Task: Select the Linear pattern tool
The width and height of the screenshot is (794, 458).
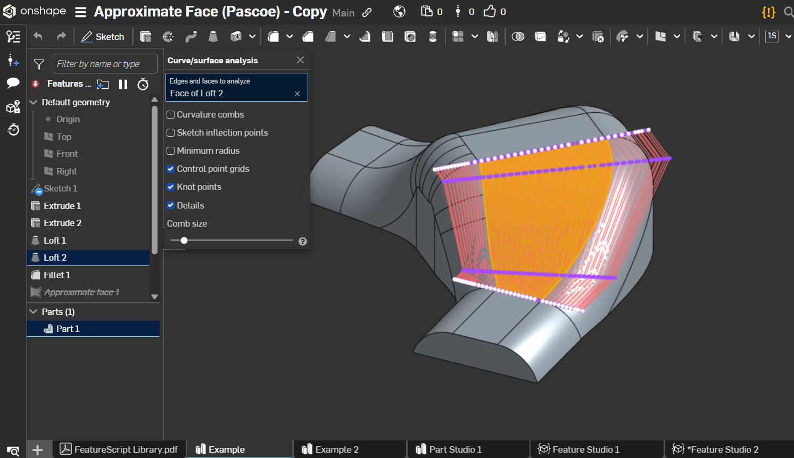Action: [458, 36]
